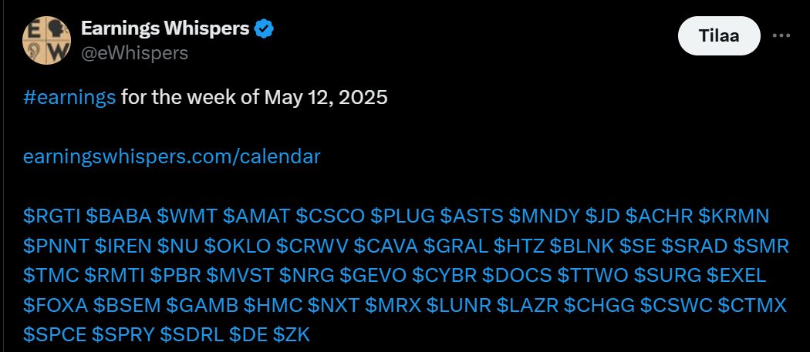
Task: Open the Earnings Whispers profile avatar
Action: [46, 40]
